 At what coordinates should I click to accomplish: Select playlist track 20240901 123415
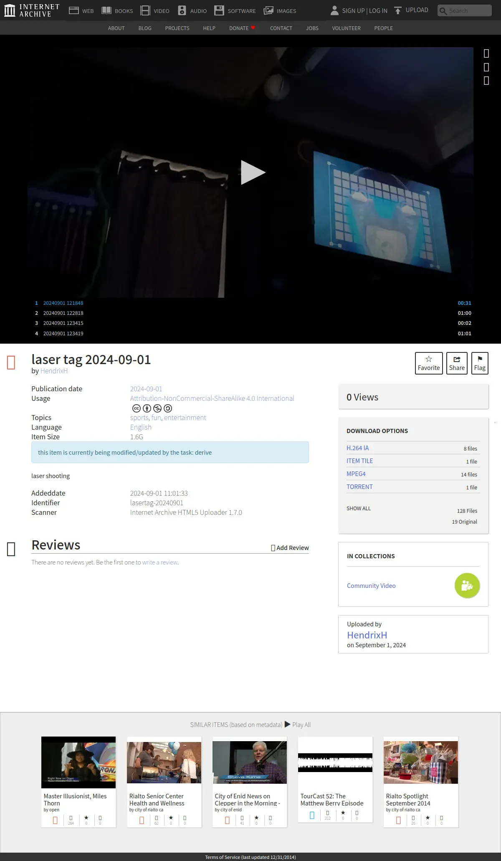coord(253,323)
